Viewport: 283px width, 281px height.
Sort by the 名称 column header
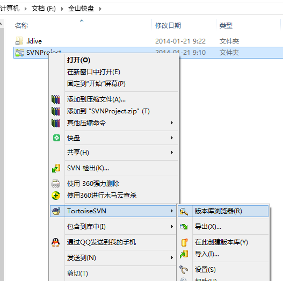coord(21,25)
